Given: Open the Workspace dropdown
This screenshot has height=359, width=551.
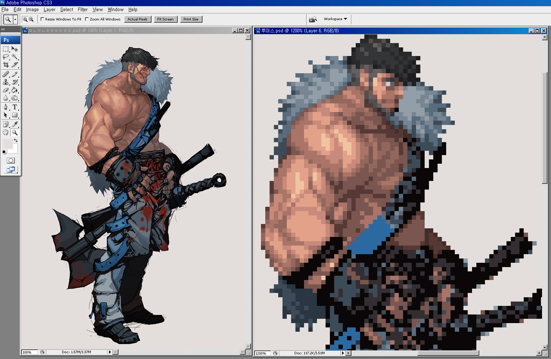Looking at the screenshot, I should point(335,19).
